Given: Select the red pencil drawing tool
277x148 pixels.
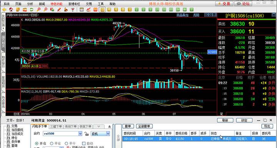Looking at the screenshot, I should click(59, 10).
